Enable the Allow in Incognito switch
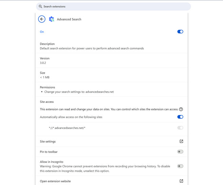223x185 pixels. [180, 166]
